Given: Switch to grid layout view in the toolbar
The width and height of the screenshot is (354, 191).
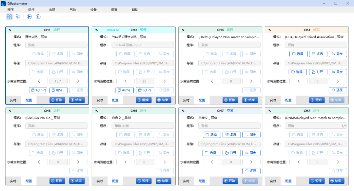Looking at the screenshot, I should [9, 17].
